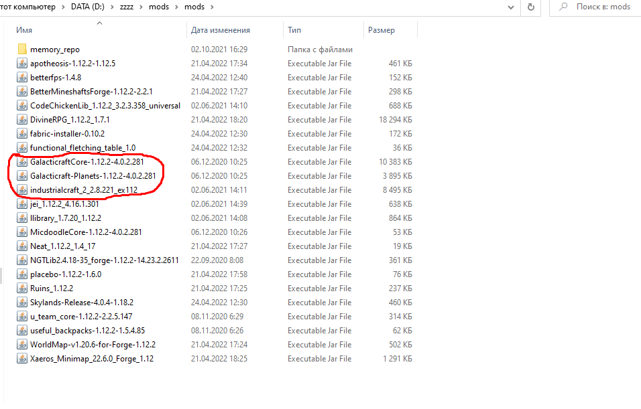641x409 pixels.
Task: Expand chevron before DATA (D:) breadcrumb
Action: pos(63,7)
